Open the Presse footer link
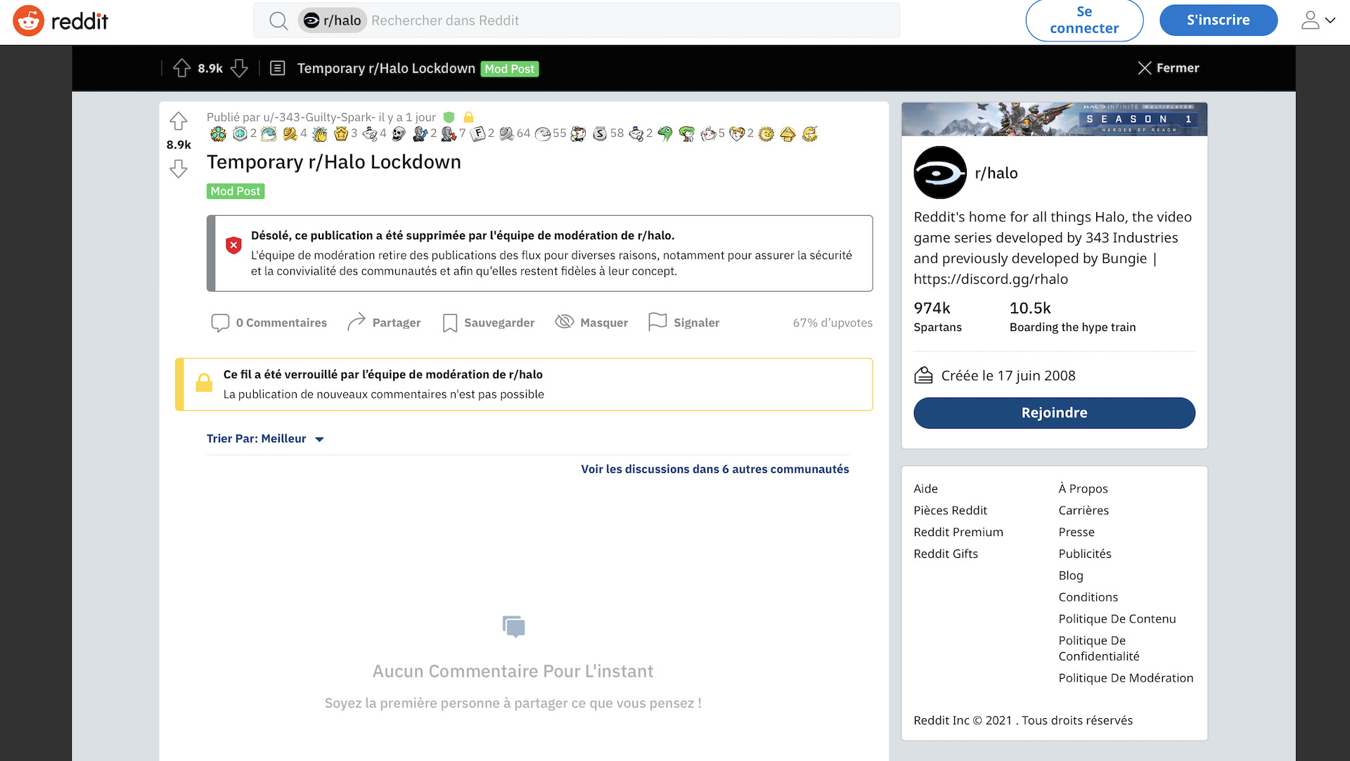The height and width of the screenshot is (761, 1350). pos(1076,532)
